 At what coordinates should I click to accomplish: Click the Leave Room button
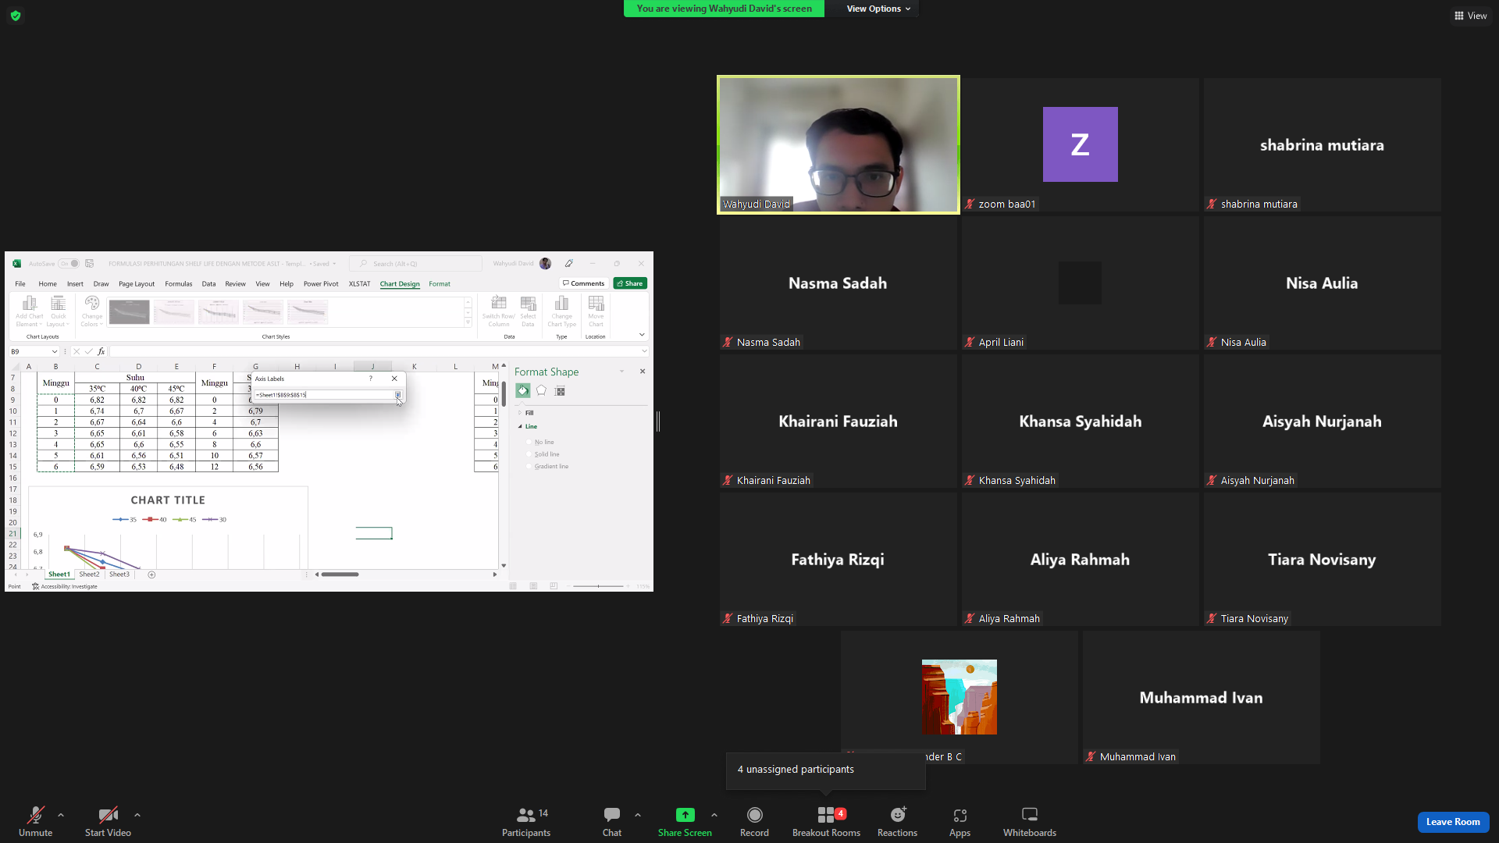1453,822
